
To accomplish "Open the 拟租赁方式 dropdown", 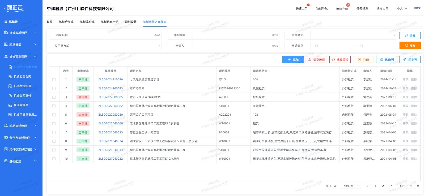I will pos(118,46).
